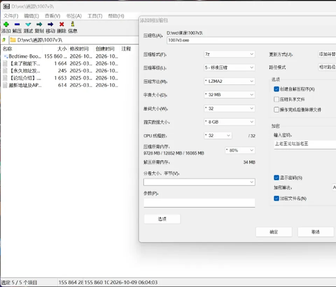The image size is (336, 287).
Task: Click the 信息 info toolbar icon
Action: pyautogui.click(x=73, y=24)
